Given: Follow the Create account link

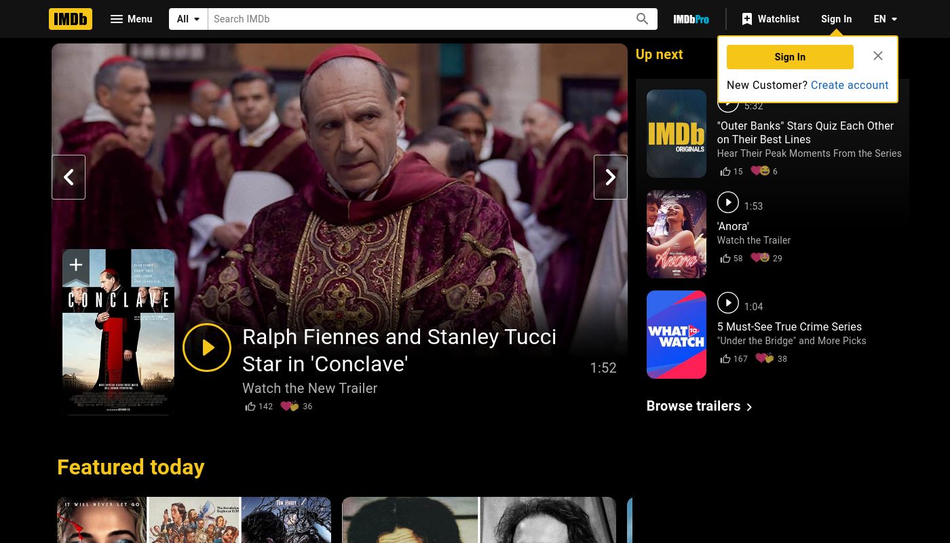Looking at the screenshot, I should tap(850, 85).
